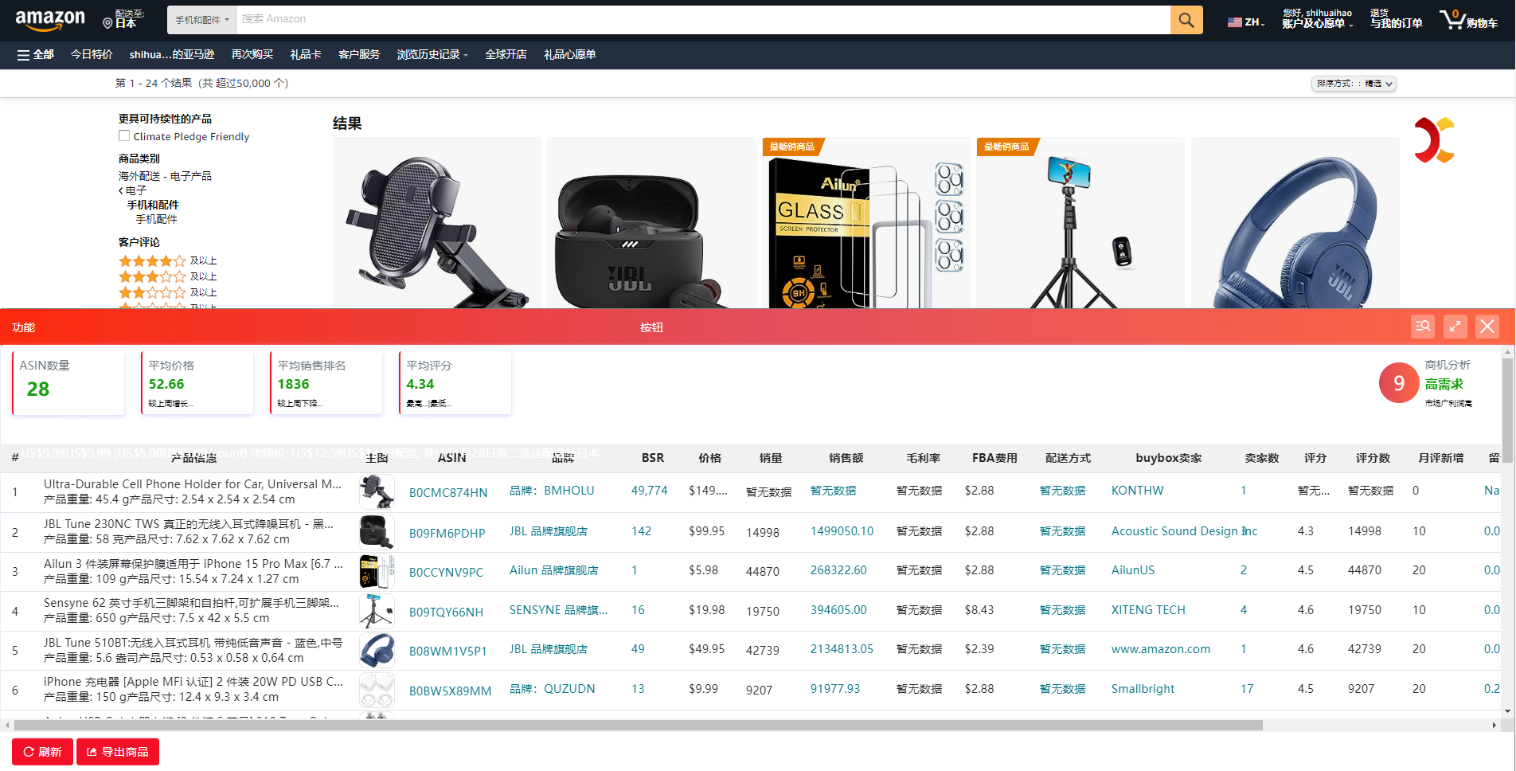This screenshot has height=771, width=1516.
Task: Open 礼品卡 nav item
Action: click(x=306, y=54)
